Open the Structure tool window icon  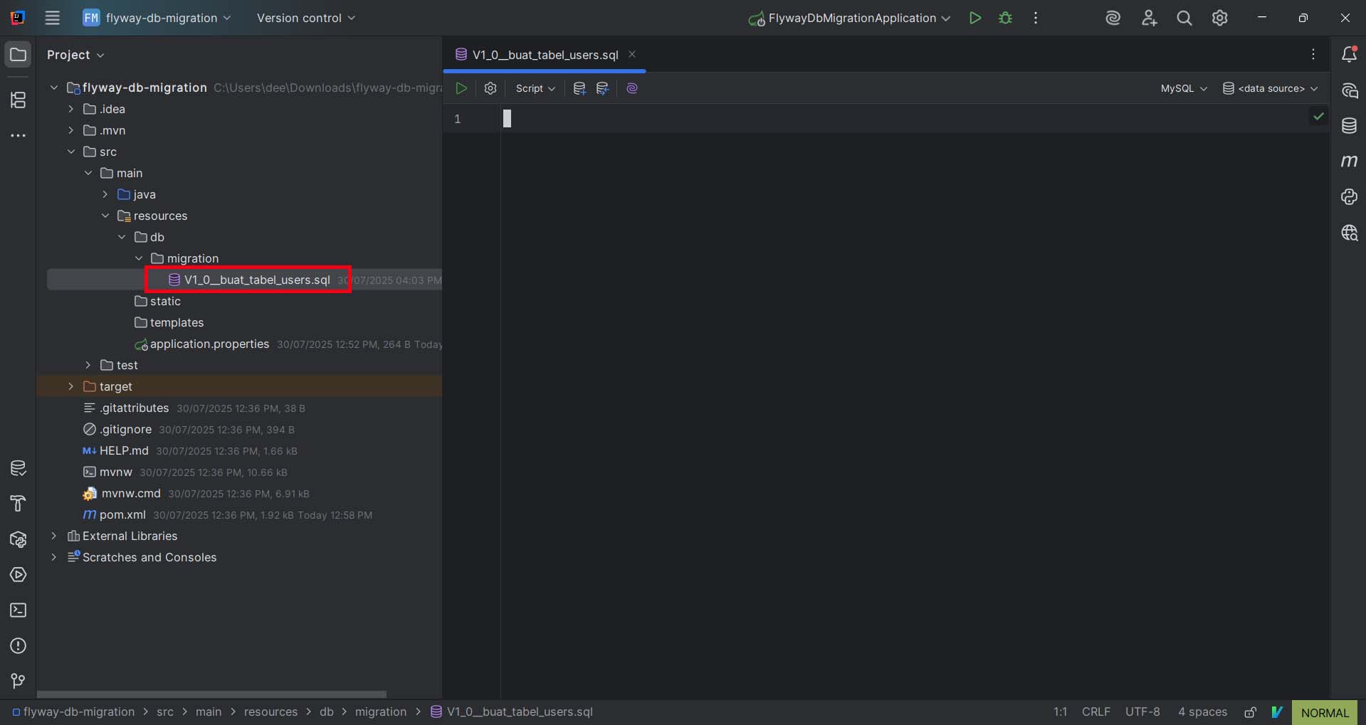click(x=19, y=100)
